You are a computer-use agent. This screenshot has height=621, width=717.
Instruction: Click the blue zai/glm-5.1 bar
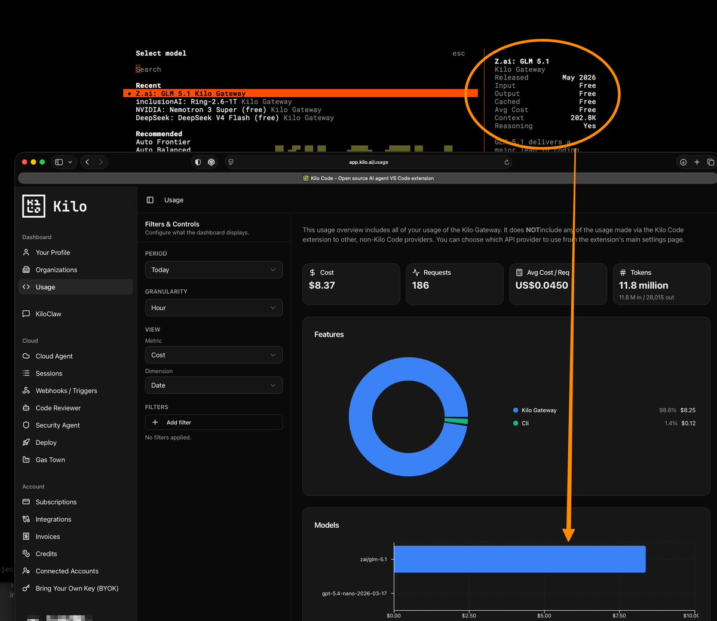point(520,559)
